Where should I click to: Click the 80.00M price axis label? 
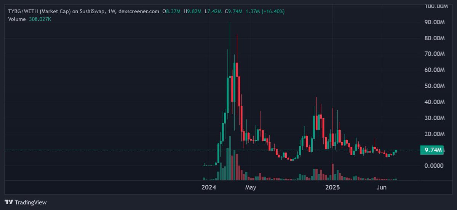435,38
